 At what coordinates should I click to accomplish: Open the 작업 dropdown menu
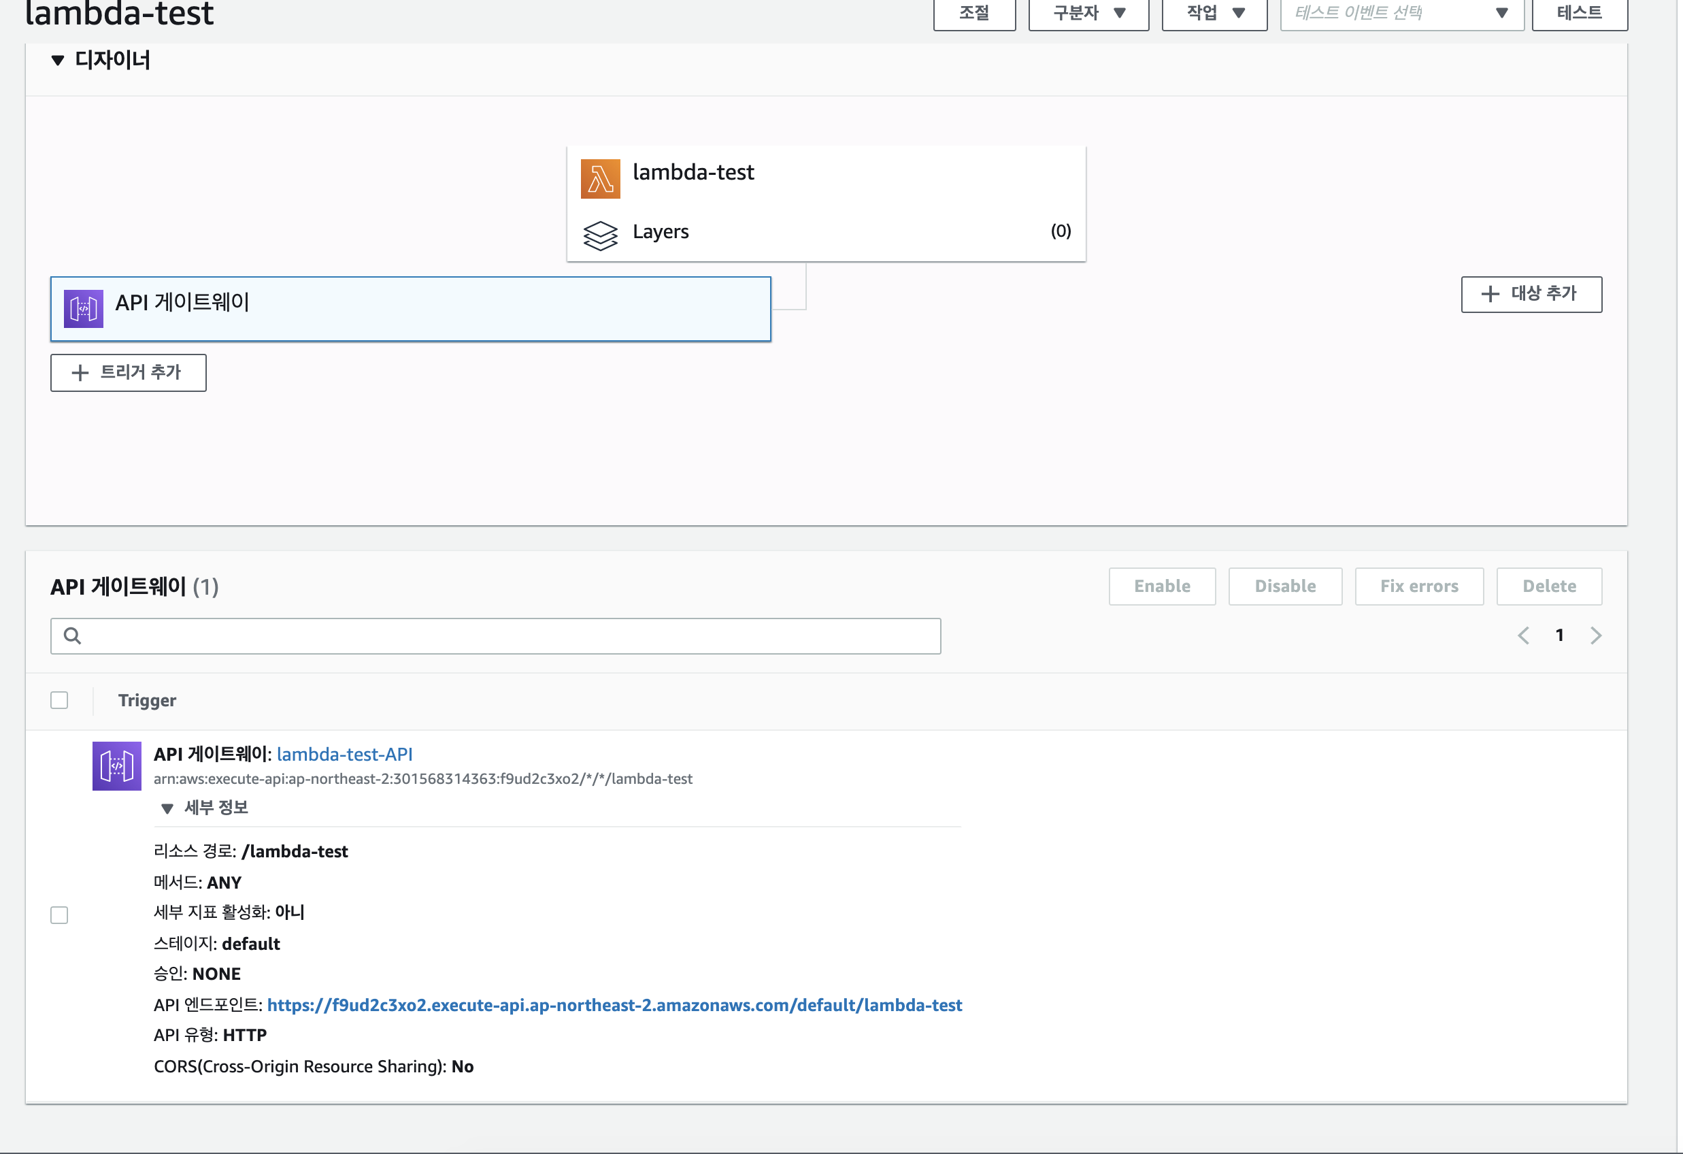coord(1214,13)
